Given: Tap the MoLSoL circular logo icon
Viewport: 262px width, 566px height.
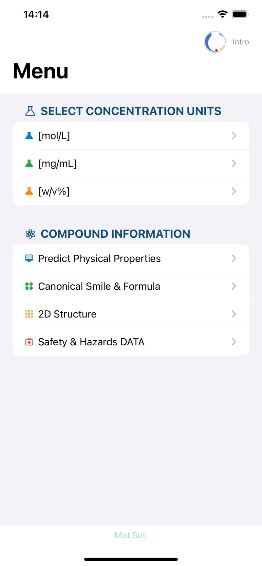Looking at the screenshot, I should point(215,42).
